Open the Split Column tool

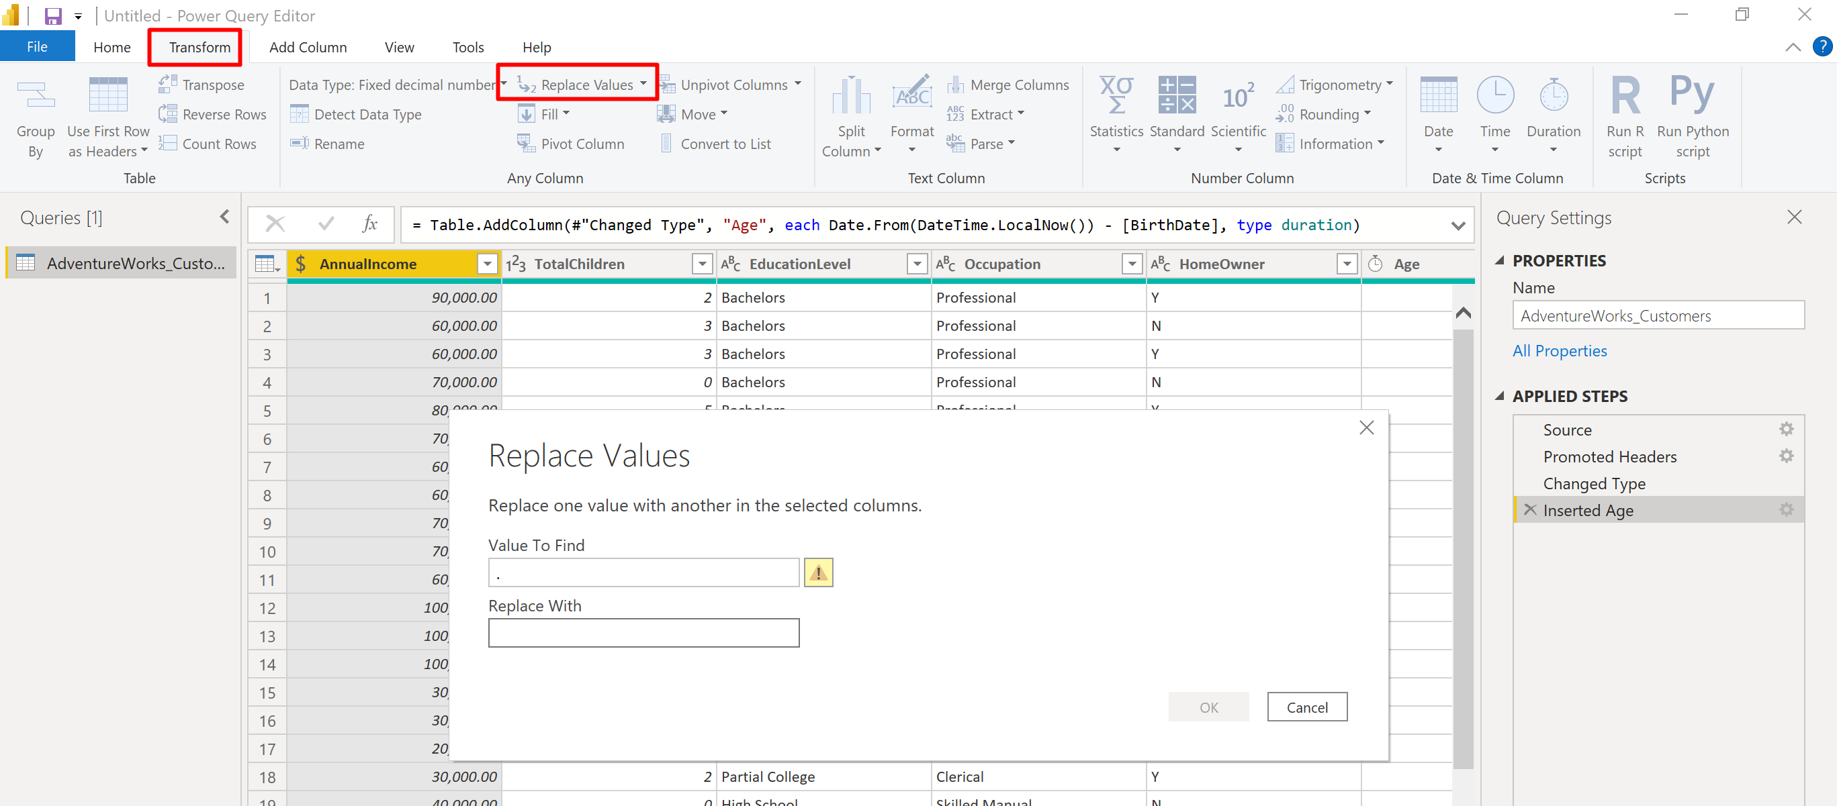click(852, 118)
